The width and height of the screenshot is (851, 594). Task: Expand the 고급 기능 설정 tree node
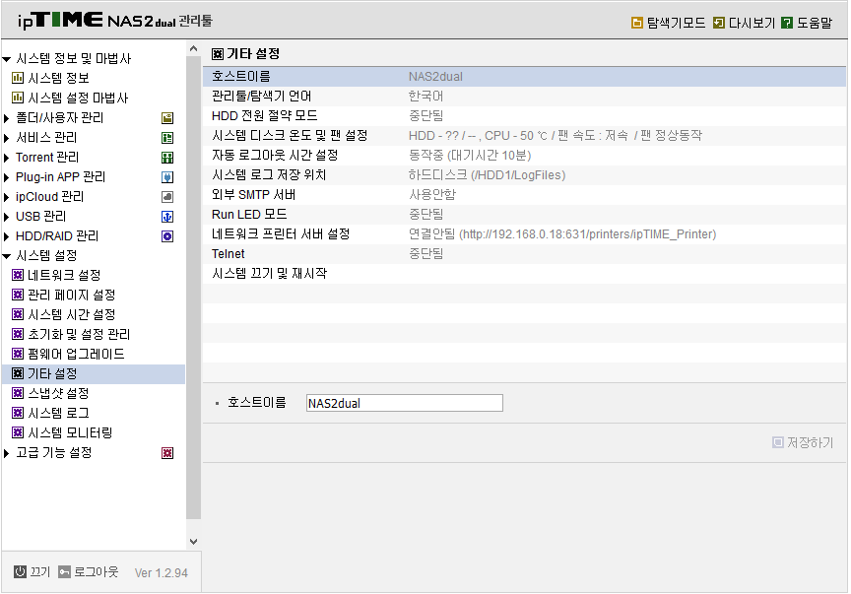(7, 453)
